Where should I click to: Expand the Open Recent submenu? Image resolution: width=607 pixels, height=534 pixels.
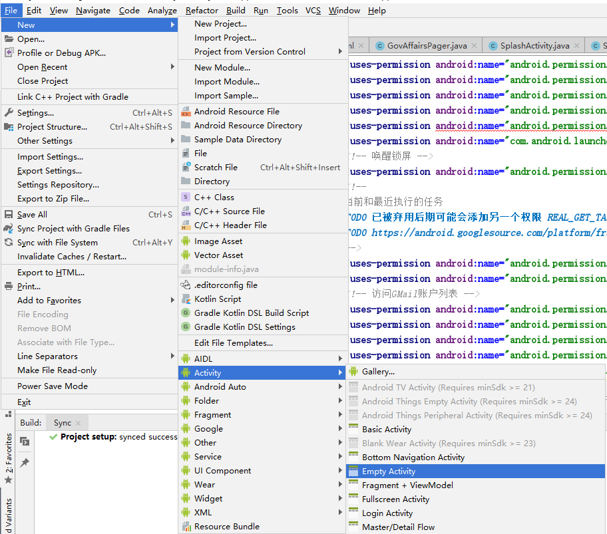click(172, 67)
